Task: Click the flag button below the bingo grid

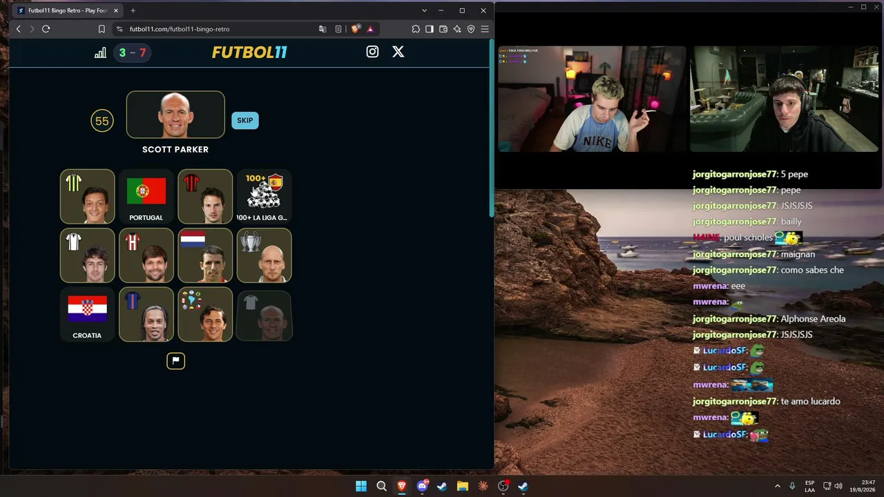Action: [175, 360]
